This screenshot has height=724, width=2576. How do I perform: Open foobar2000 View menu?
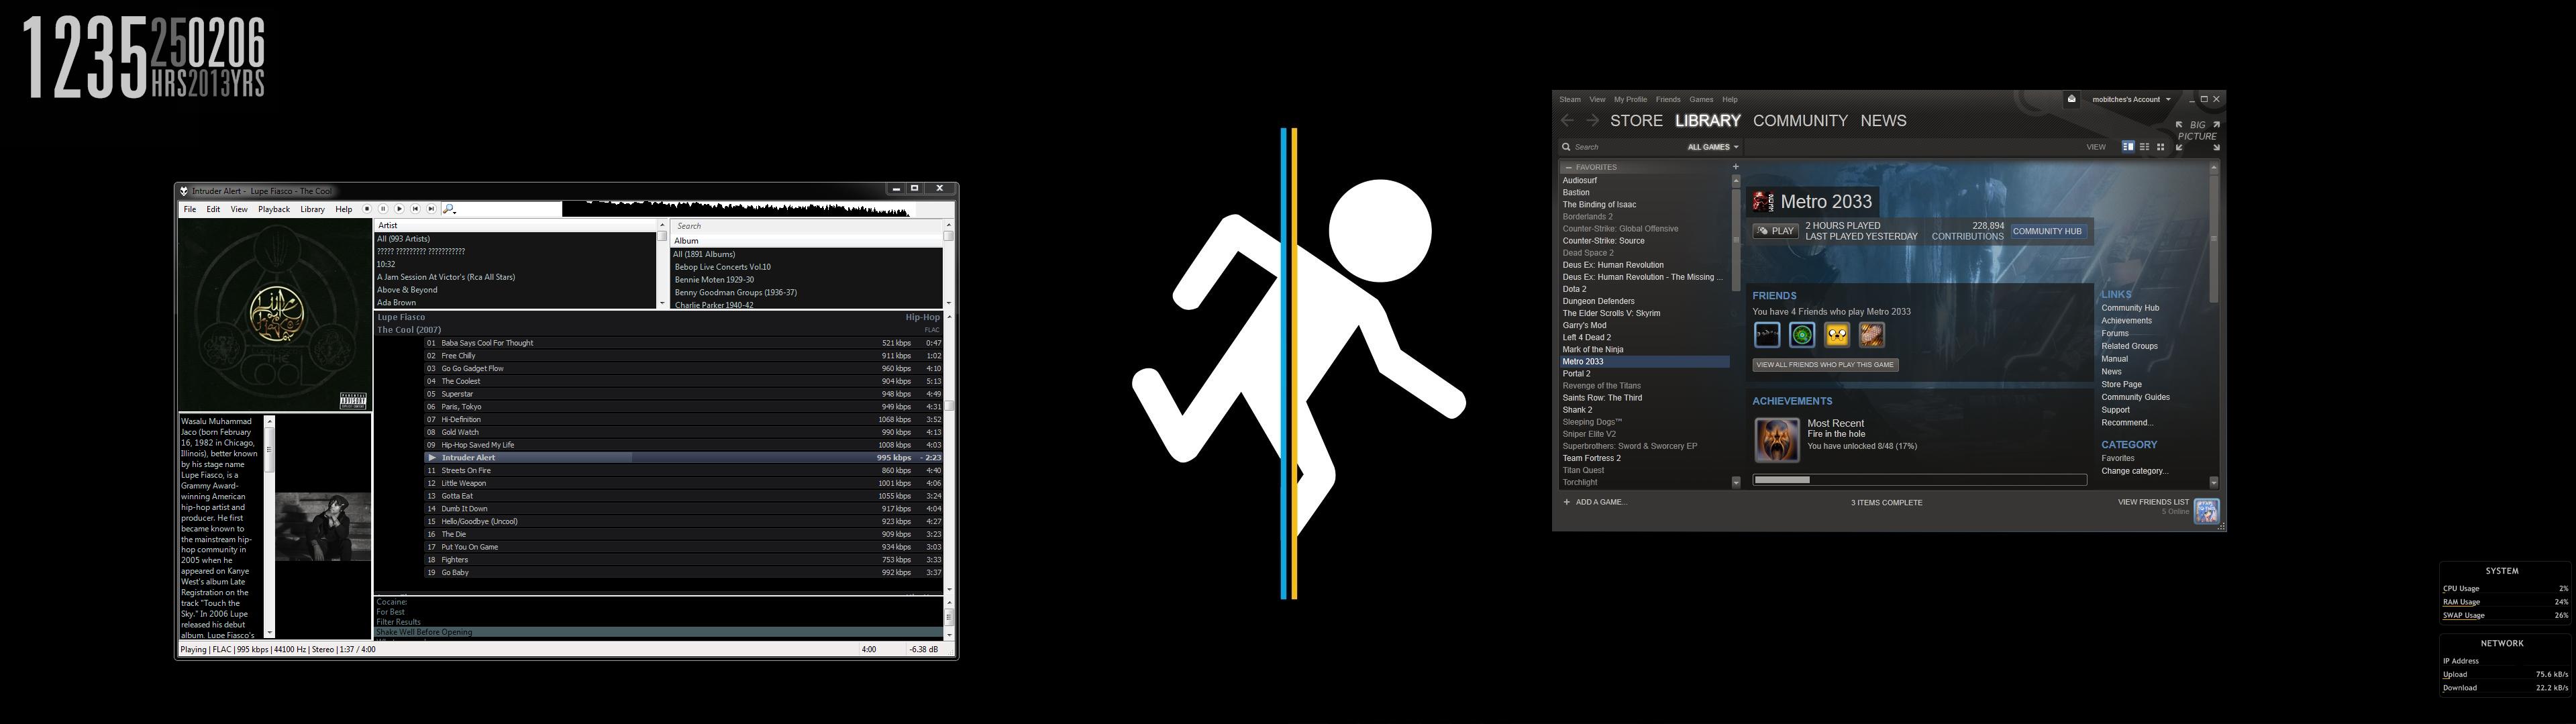(239, 210)
